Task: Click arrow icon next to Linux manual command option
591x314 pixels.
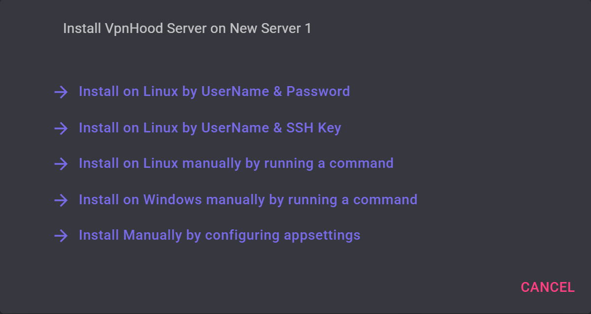Action: [x=61, y=164]
